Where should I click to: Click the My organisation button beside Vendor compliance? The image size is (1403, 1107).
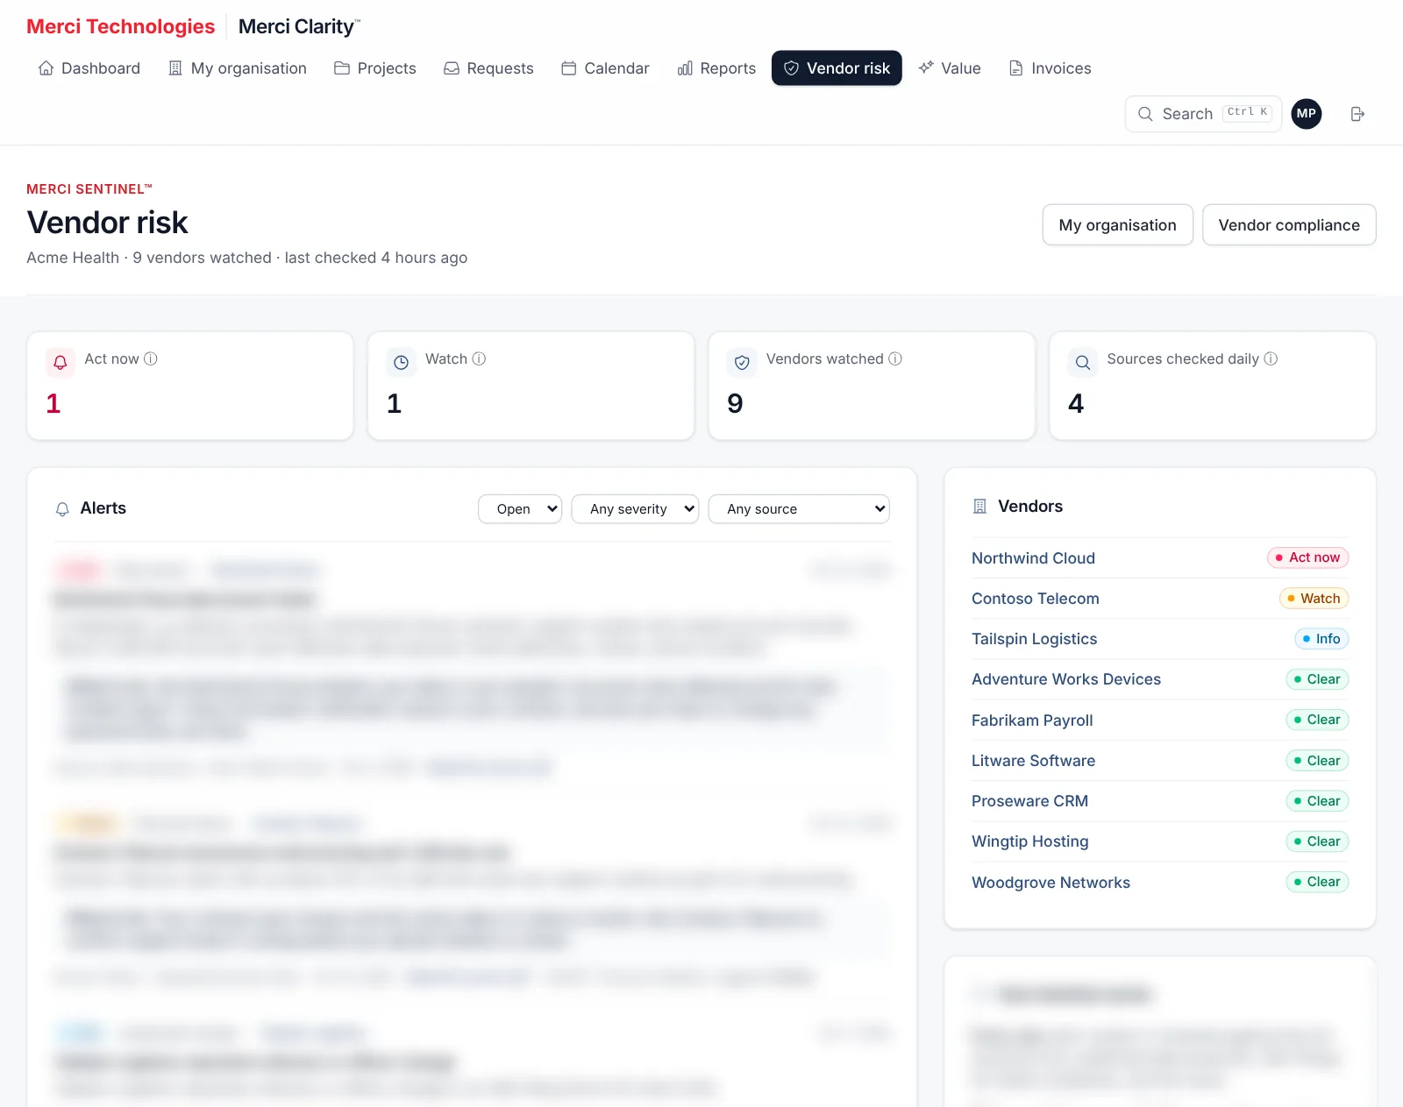[1118, 225]
